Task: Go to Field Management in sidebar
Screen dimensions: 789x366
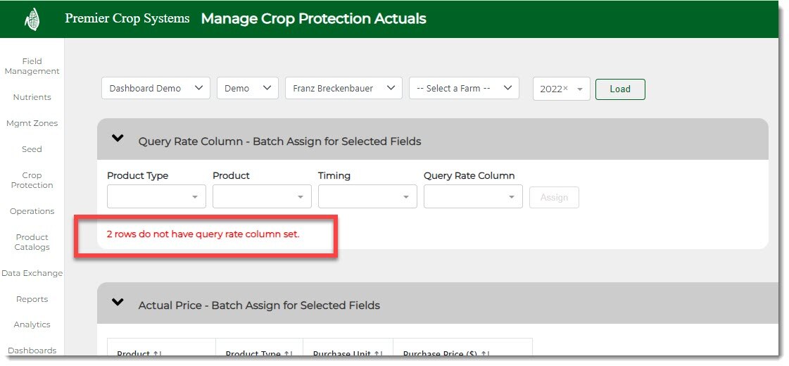Action: (x=32, y=66)
